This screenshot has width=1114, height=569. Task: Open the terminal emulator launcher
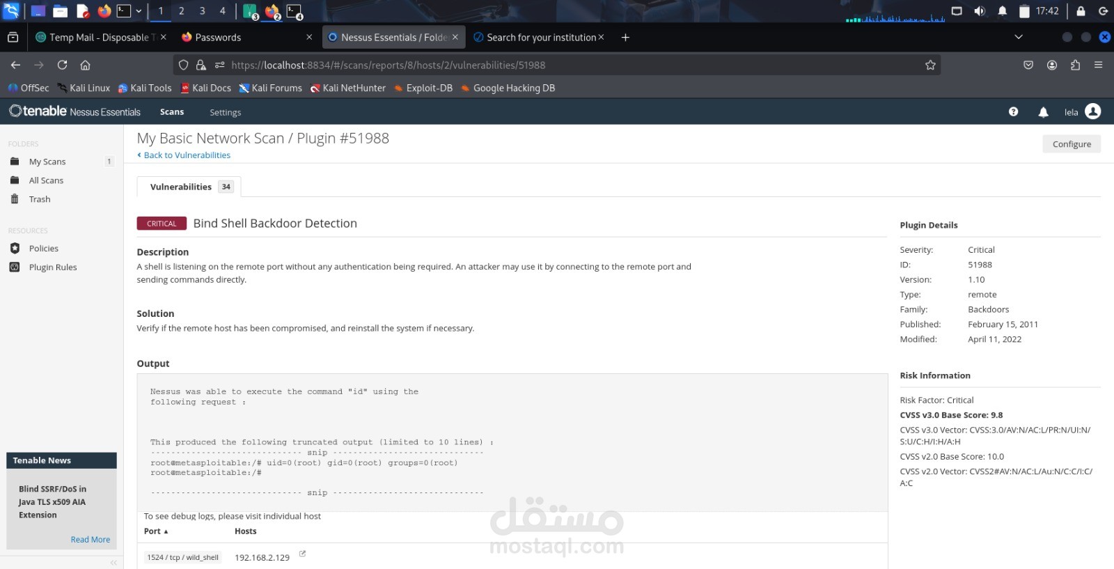(124, 11)
